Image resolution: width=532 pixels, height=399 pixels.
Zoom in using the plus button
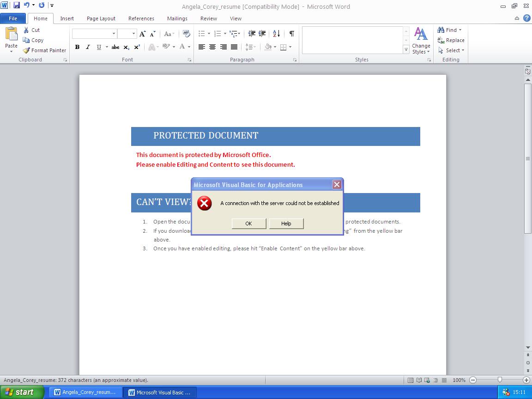pyautogui.click(x=526, y=380)
